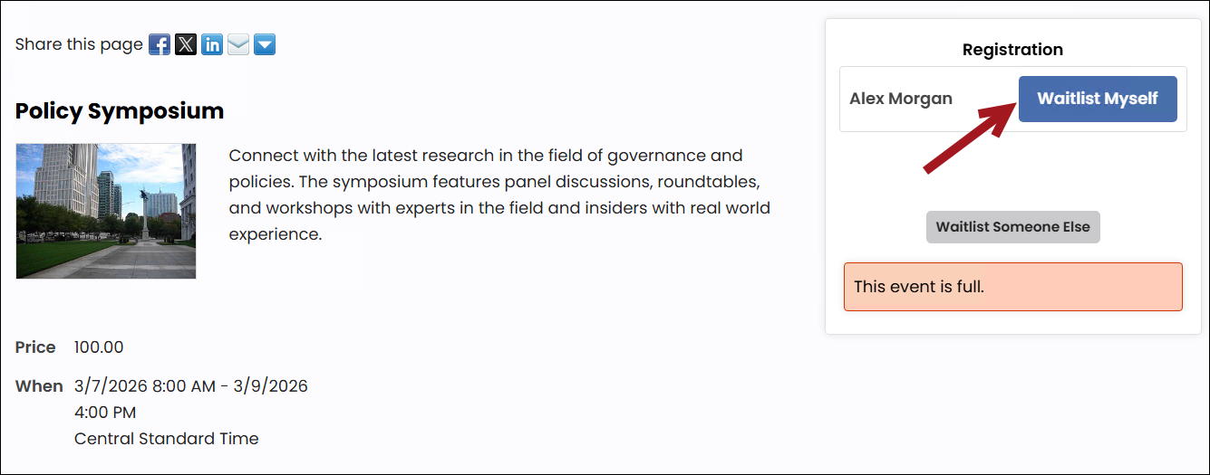
Task: Click the Central Standard Time text
Action: 167,439
